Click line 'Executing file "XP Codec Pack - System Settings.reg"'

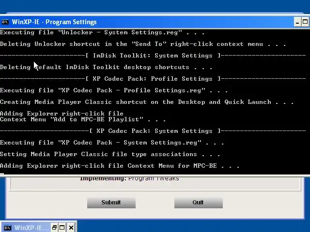click(x=112, y=143)
